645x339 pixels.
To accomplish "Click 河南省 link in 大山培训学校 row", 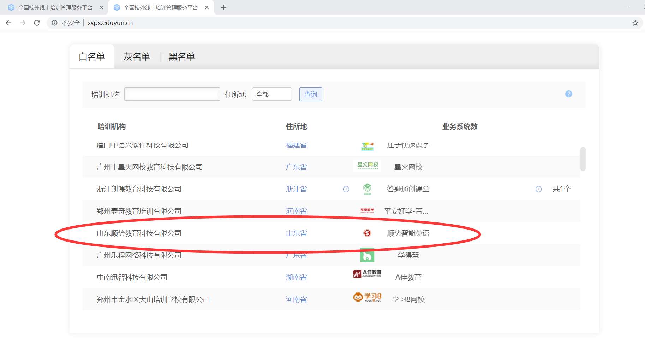I will tap(297, 299).
